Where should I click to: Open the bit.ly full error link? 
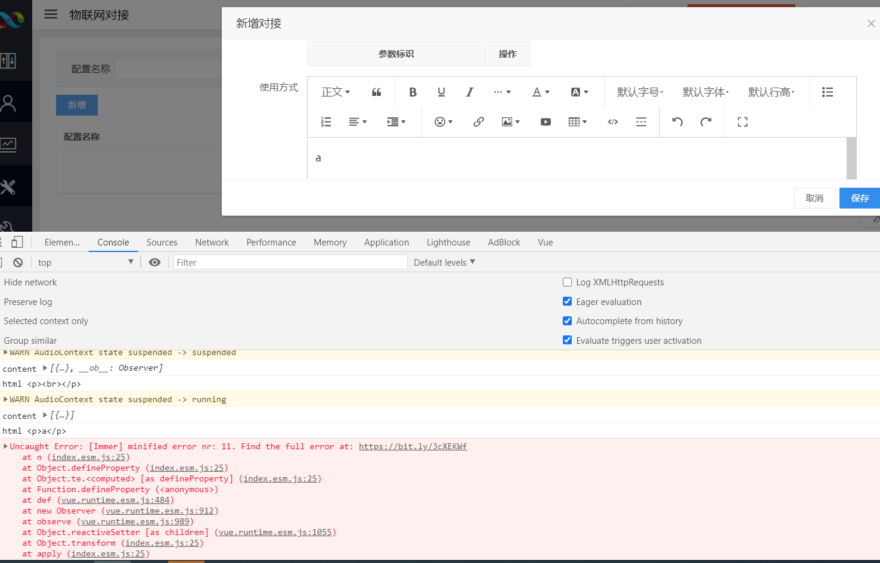coord(413,446)
